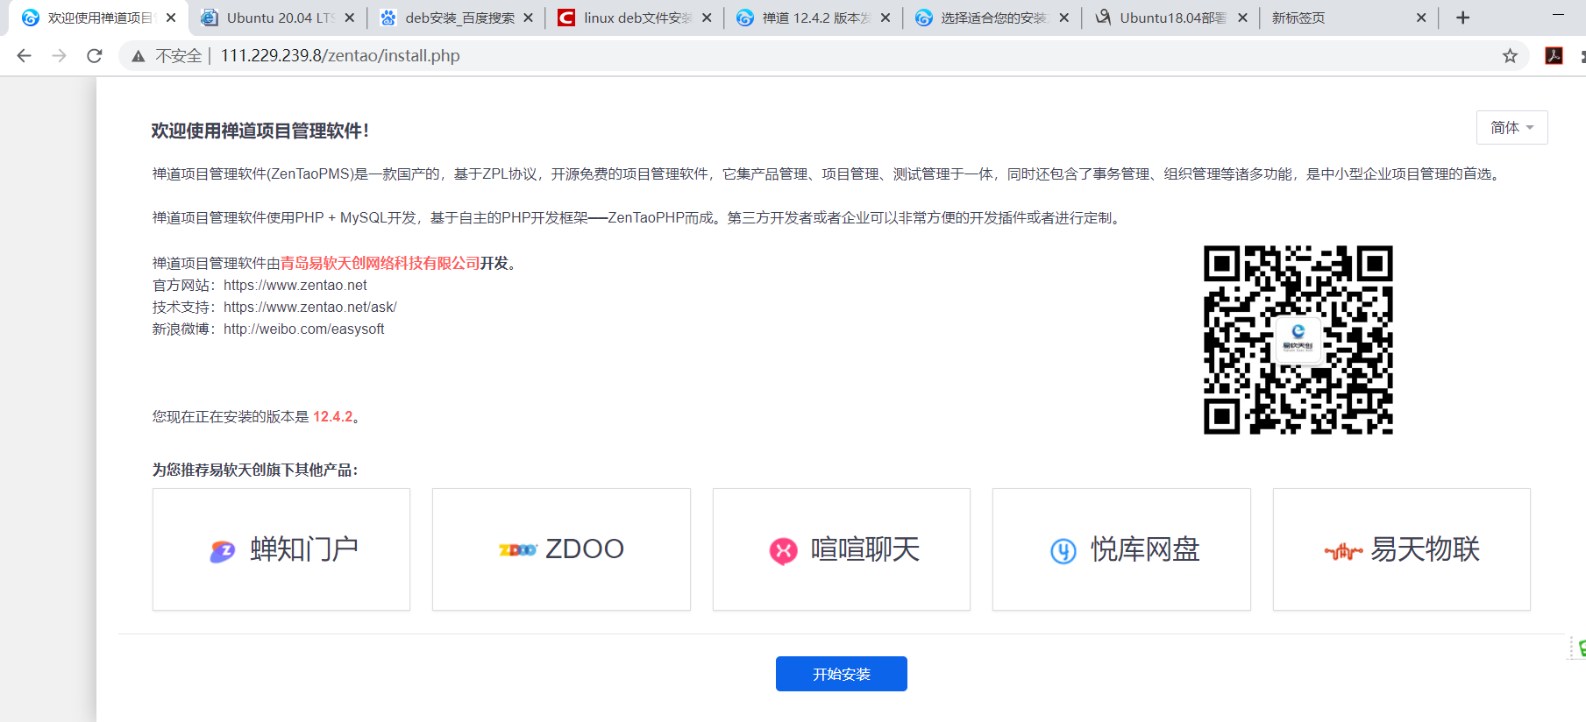
Task: Open the 悦库网盘 product card
Action: coord(1121,549)
